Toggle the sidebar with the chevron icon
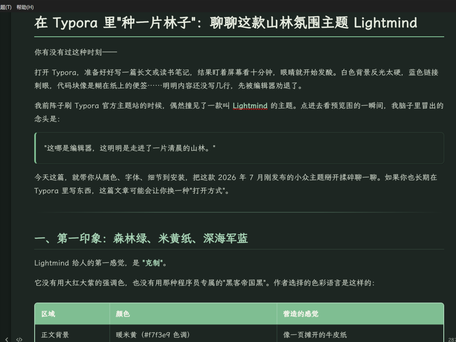This screenshot has width=456, height=342. [x=7, y=339]
